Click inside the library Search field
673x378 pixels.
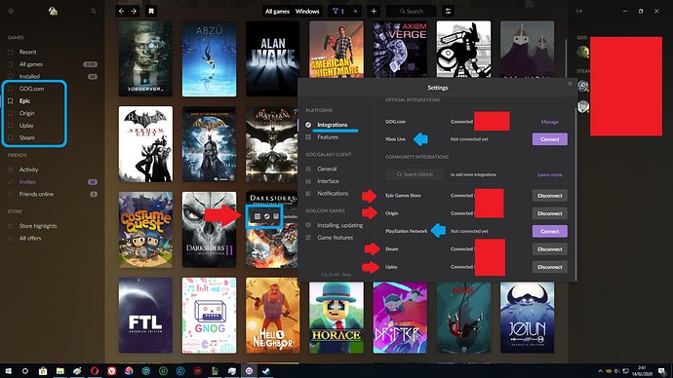[x=412, y=11]
